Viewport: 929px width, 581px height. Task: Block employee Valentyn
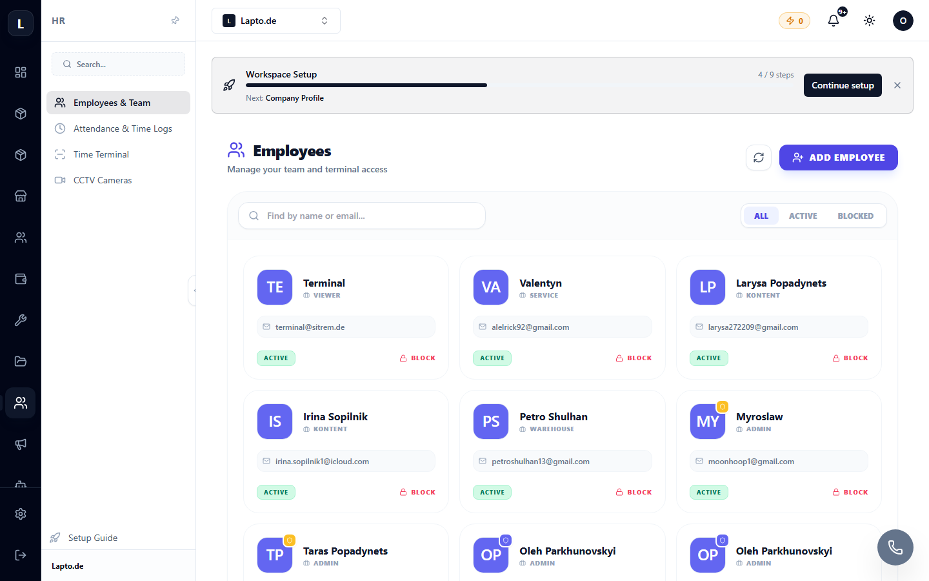point(634,358)
